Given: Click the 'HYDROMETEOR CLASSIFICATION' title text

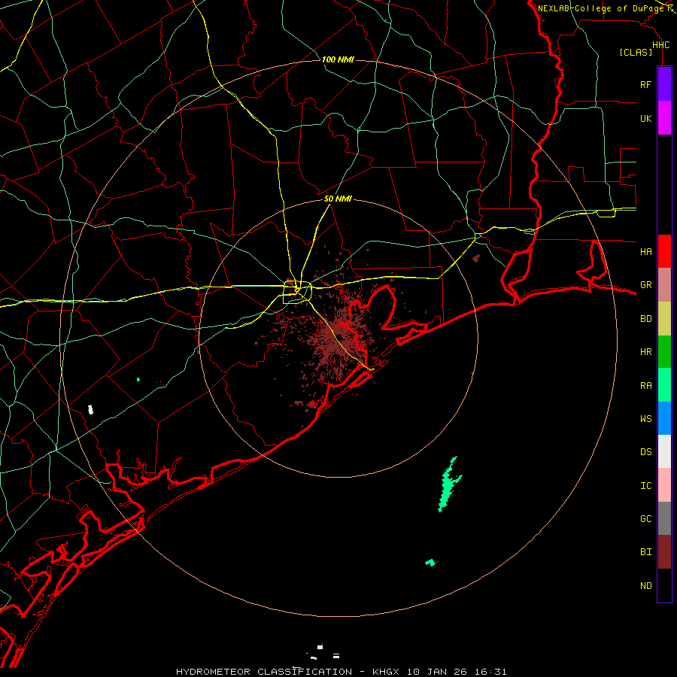Looking at the screenshot, I should 264,672.
